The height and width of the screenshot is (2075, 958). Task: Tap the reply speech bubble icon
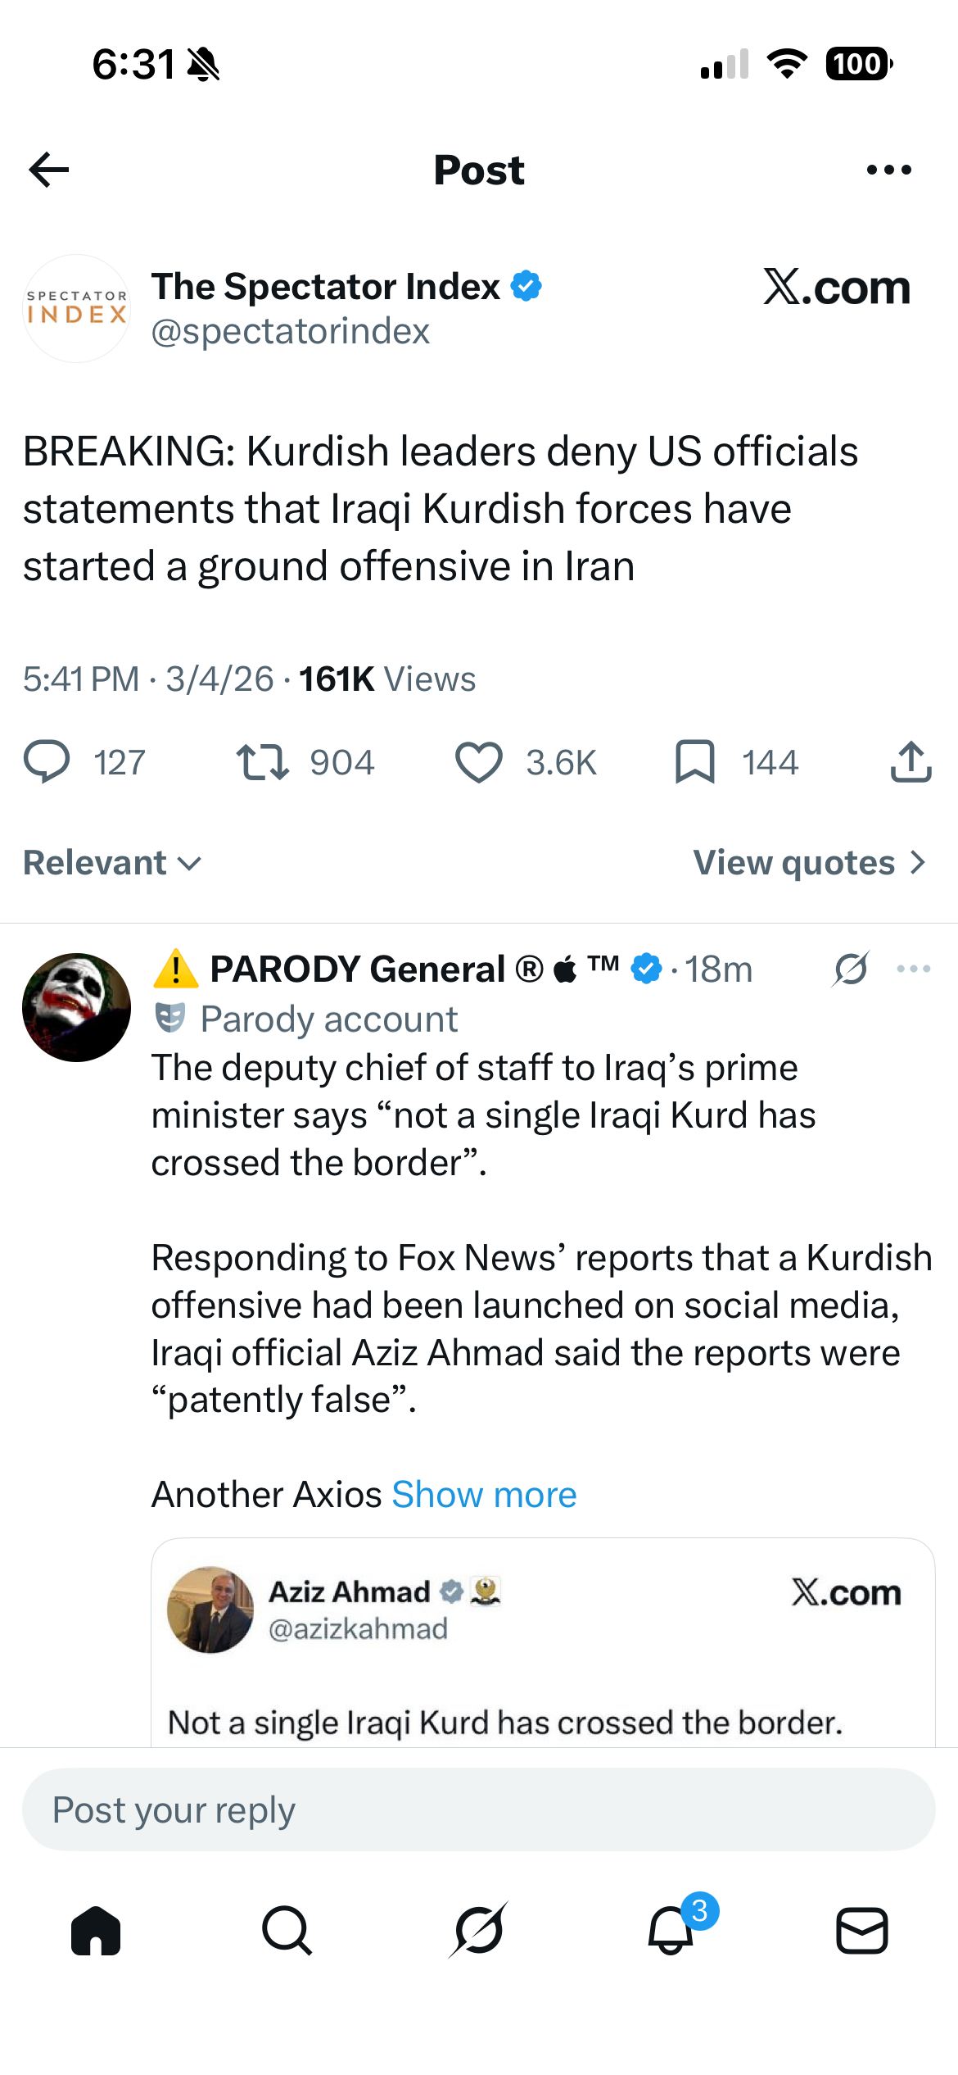click(47, 762)
